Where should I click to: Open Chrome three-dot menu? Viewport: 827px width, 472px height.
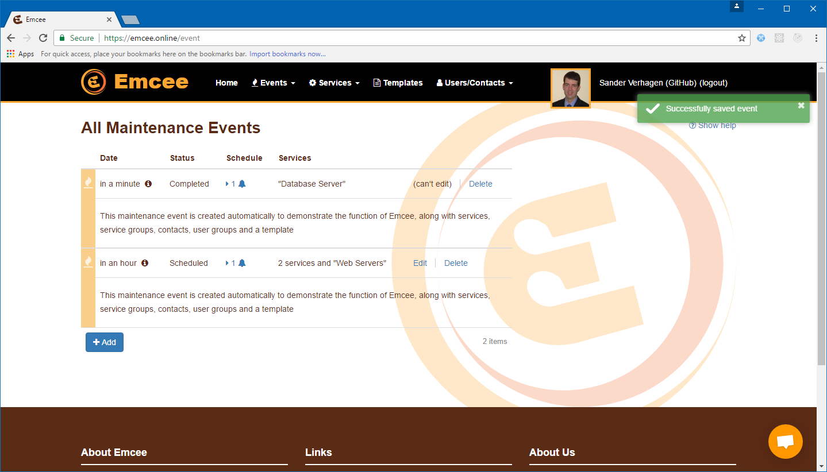click(816, 38)
